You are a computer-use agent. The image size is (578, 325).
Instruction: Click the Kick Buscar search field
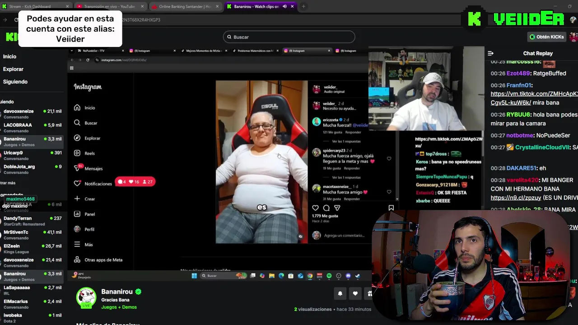click(289, 37)
